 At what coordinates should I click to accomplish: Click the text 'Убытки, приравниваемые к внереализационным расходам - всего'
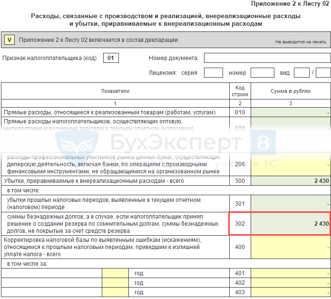[94, 181]
